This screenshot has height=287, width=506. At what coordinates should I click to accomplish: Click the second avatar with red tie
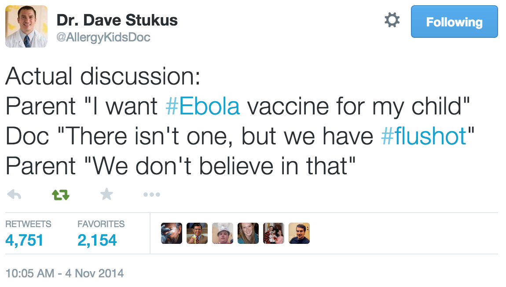[197, 233]
